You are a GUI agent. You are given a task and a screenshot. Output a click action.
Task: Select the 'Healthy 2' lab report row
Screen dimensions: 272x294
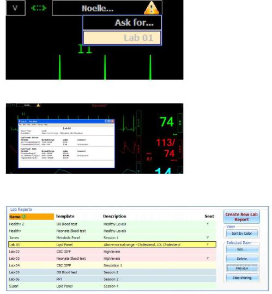(112, 224)
